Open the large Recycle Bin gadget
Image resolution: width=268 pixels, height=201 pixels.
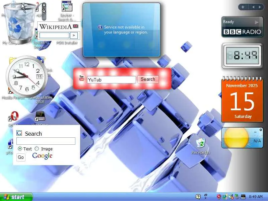coord(19,23)
